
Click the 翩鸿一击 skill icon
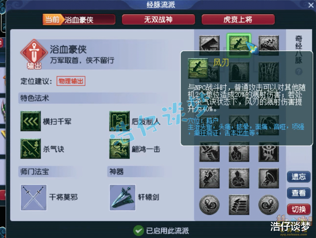119,149
